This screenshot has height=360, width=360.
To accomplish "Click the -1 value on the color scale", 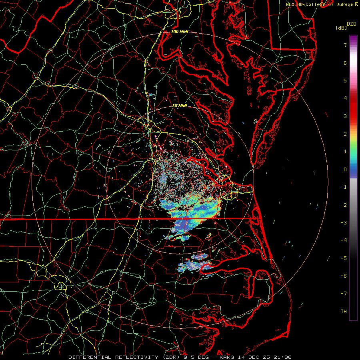I will 344,187.
